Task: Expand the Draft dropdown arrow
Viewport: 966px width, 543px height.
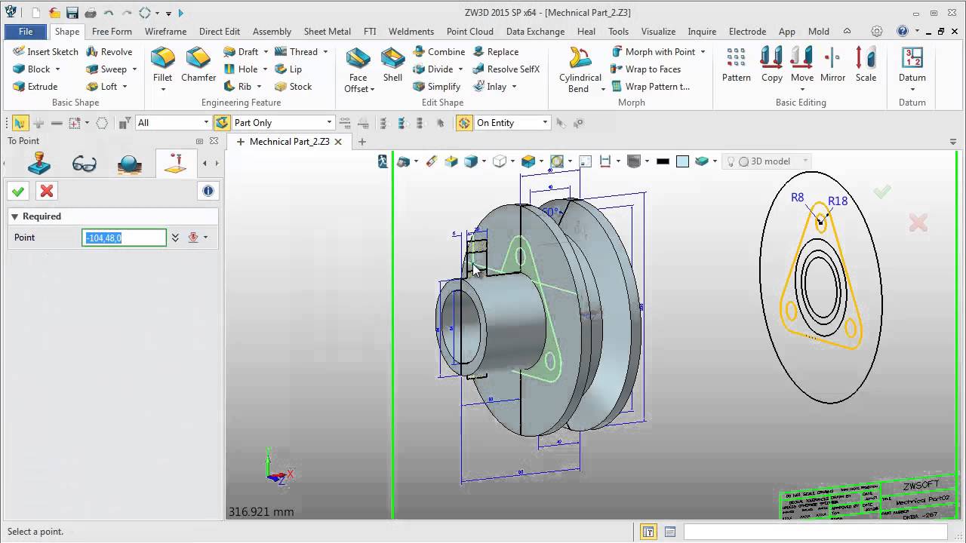Action: [x=266, y=52]
